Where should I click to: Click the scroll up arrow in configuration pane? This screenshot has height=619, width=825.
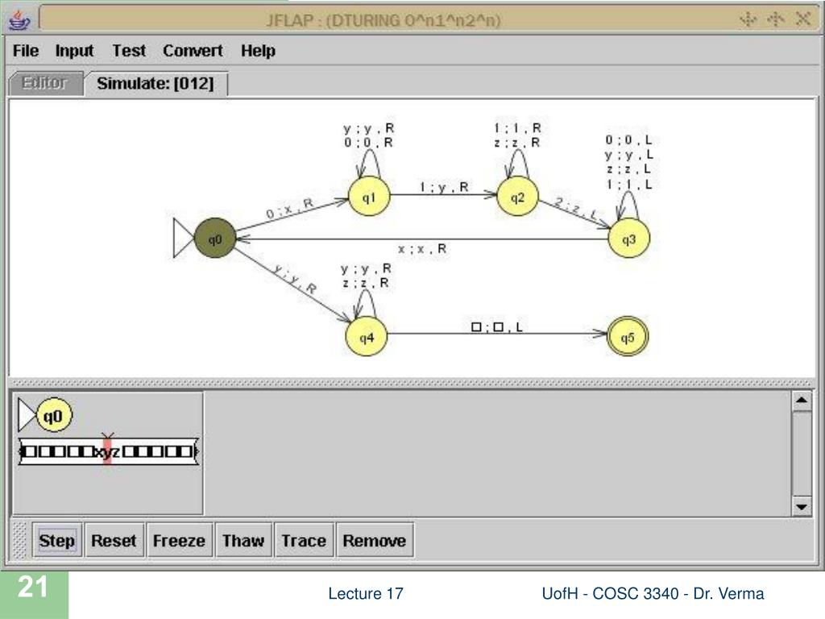click(x=802, y=401)
